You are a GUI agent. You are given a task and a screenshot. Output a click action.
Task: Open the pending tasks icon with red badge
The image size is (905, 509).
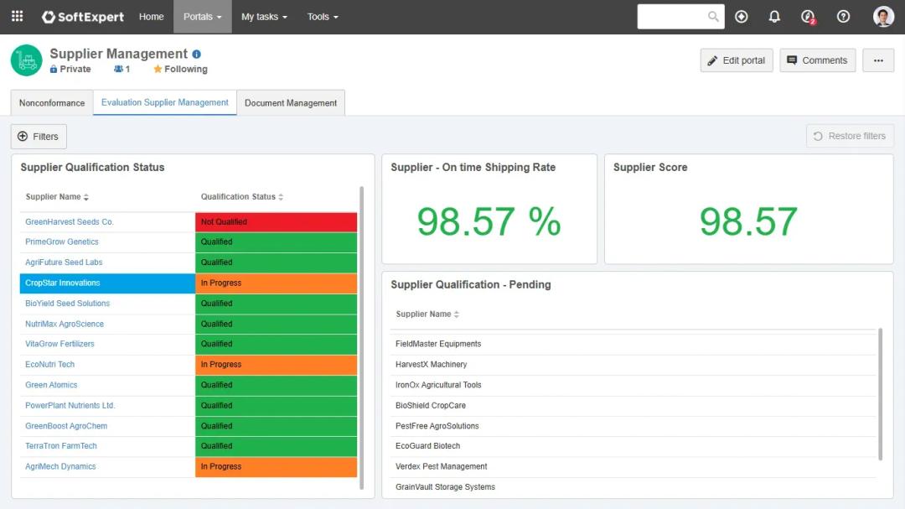(808, 17)
